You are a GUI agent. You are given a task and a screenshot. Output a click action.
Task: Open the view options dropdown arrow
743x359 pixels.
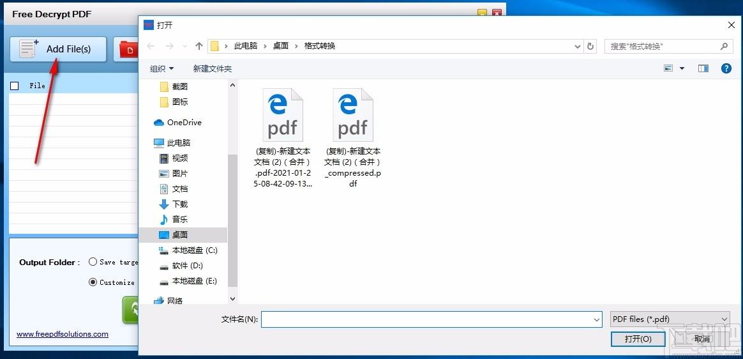(x=682, y=68)
